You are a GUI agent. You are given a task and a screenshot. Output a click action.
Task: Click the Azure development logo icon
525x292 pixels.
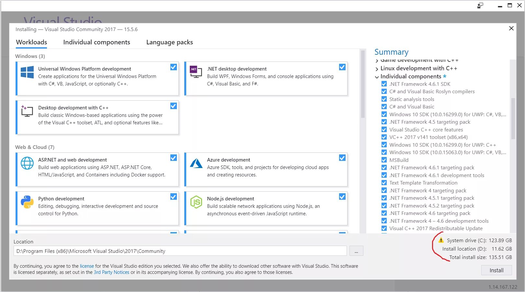pyautogui.click(x=196, y=163)
